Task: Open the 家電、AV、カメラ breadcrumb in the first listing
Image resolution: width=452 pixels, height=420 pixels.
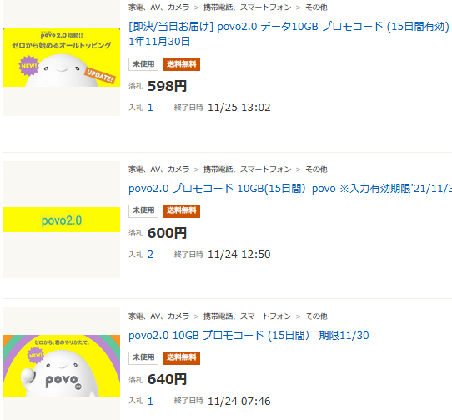Action: click(158, 8)
